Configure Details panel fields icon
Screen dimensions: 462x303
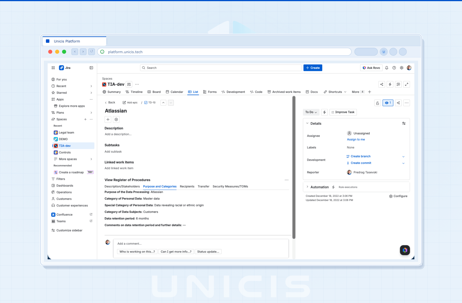pos(404,124)
